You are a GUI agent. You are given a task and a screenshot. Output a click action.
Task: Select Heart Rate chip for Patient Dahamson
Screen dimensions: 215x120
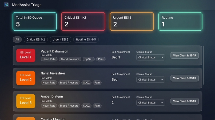click(49, 59)
